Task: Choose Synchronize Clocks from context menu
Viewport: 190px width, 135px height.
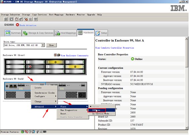Action: (x=44, y=93)
